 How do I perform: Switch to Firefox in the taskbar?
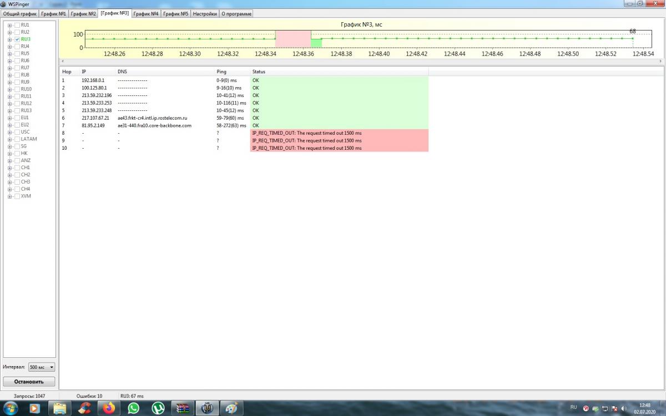click(109, 408)
